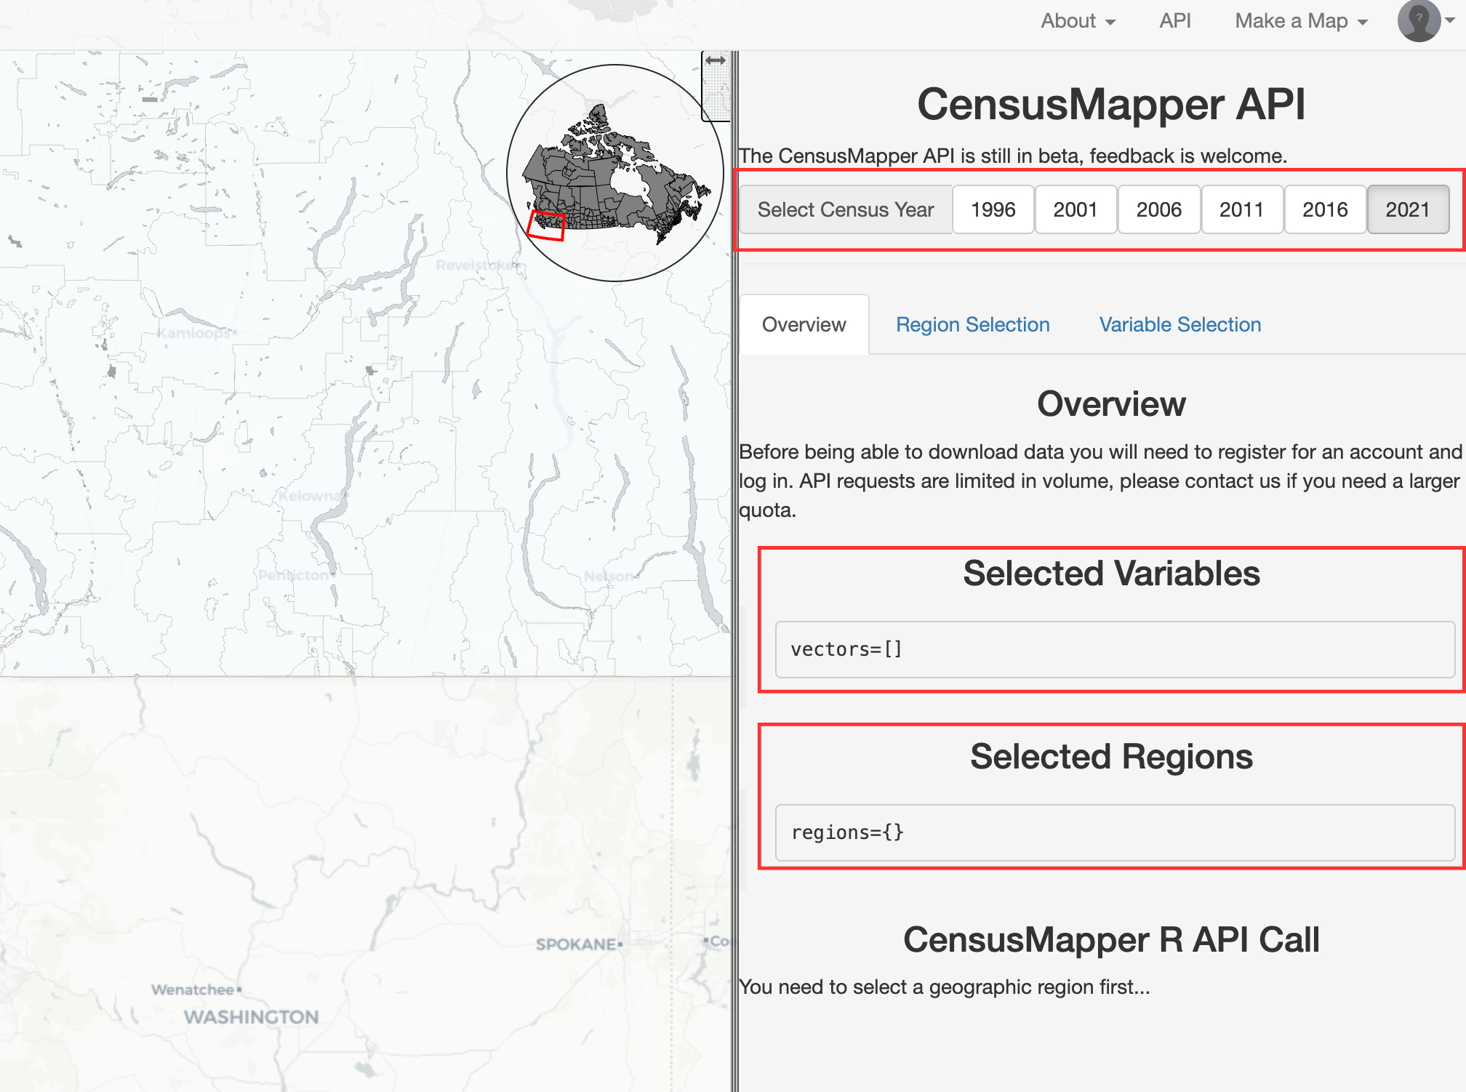Select census year 2016
This screenshot has width=1466, height=1092.
click(x=1325, y=209)
